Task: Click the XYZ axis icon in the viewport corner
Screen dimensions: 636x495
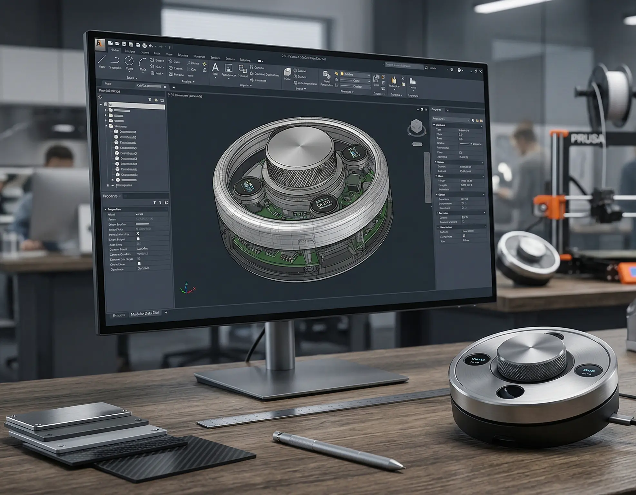Action: (188, 288)
